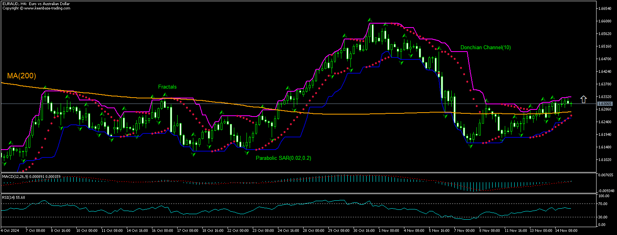Click the Fractals label on the chart
617x235 pixels.
tap(167, 87)
